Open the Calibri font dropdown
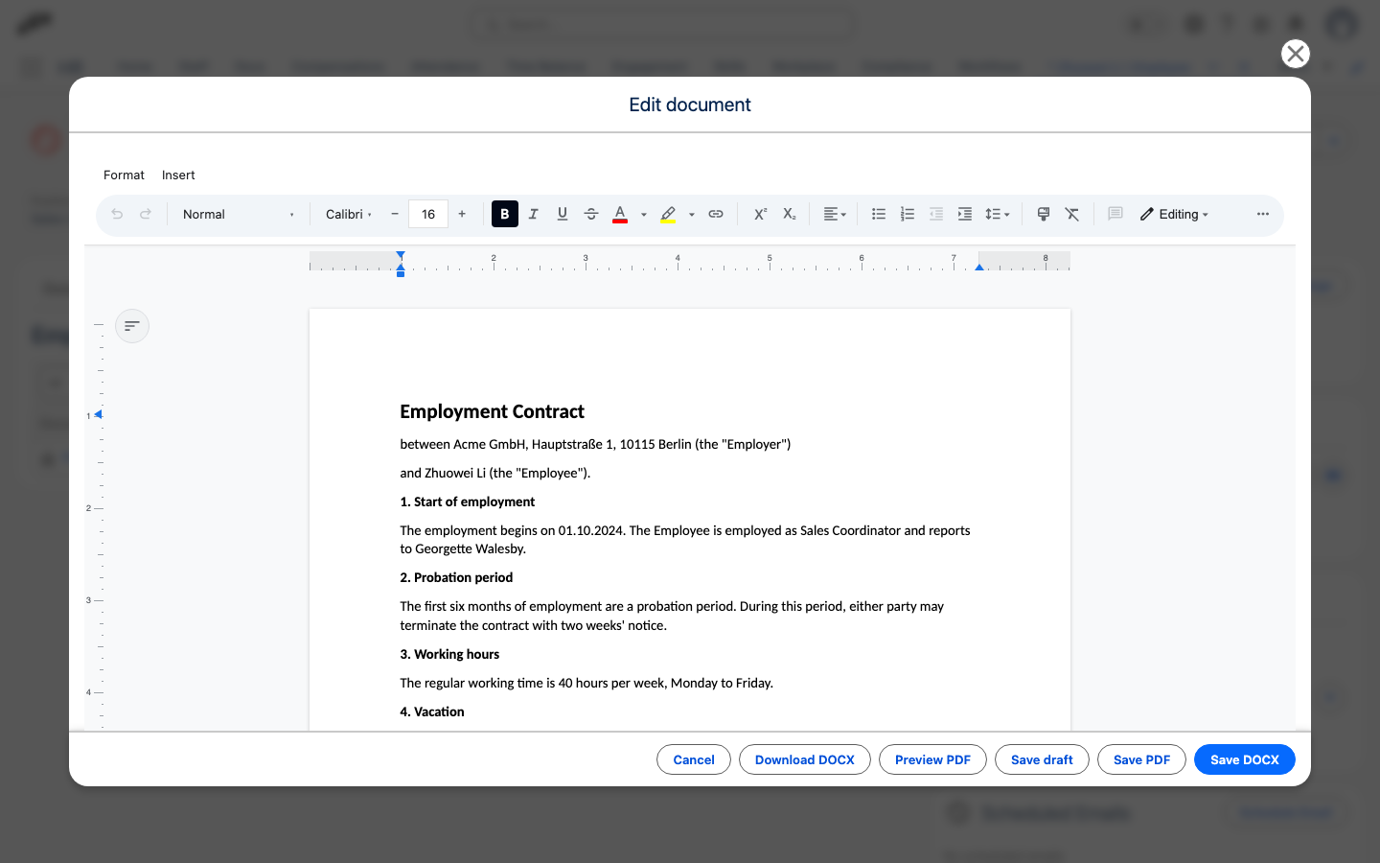The width and height of the screenshot is (1380, 863). (349, 214)
